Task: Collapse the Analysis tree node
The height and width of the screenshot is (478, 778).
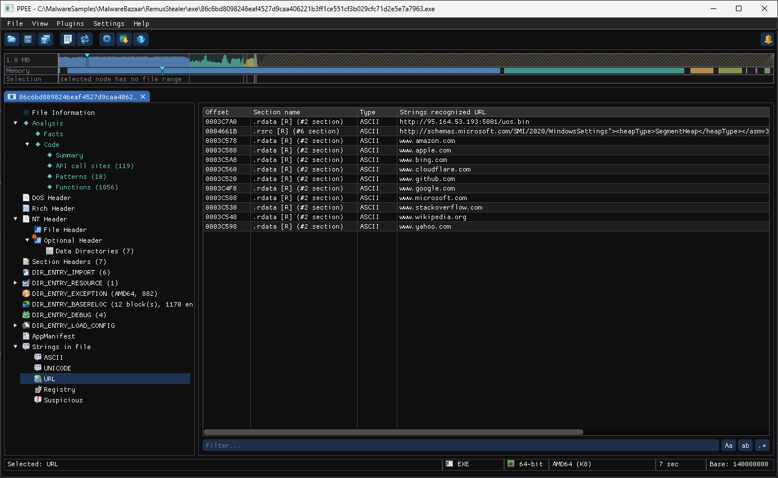Action: pos(16,123)
